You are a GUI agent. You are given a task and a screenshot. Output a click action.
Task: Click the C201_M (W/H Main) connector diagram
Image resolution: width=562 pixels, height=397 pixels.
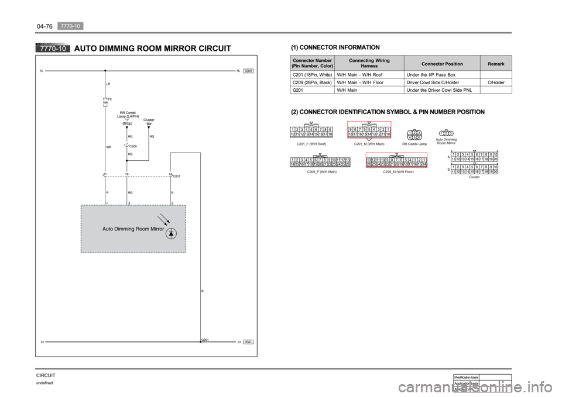click(369, 133)
